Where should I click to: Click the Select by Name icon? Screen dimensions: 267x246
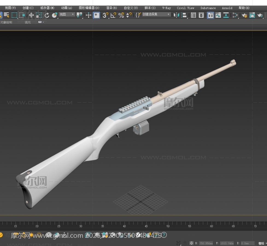(x=7, y=15)
